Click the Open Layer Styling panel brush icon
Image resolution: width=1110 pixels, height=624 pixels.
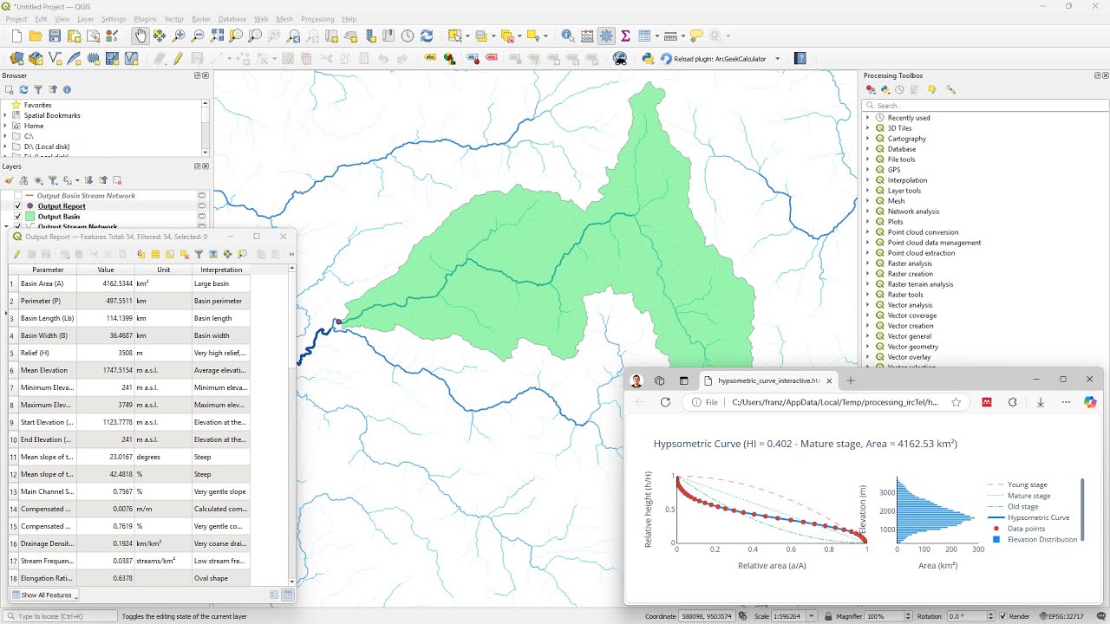coord(10,180)
